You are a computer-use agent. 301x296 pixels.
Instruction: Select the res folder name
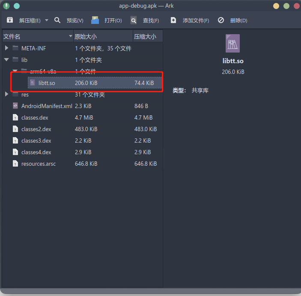coord(25,95)
